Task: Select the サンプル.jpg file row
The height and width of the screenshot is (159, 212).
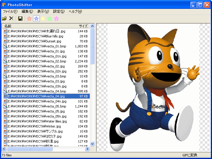Action: tap(46, 131)
